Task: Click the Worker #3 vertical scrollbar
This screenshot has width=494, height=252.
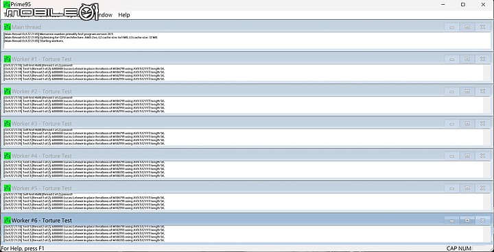Action: click(486, 137)
